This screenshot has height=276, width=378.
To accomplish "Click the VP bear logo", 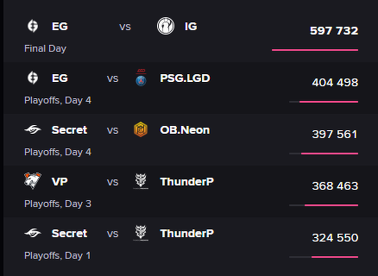I will [x=33, y=181].
